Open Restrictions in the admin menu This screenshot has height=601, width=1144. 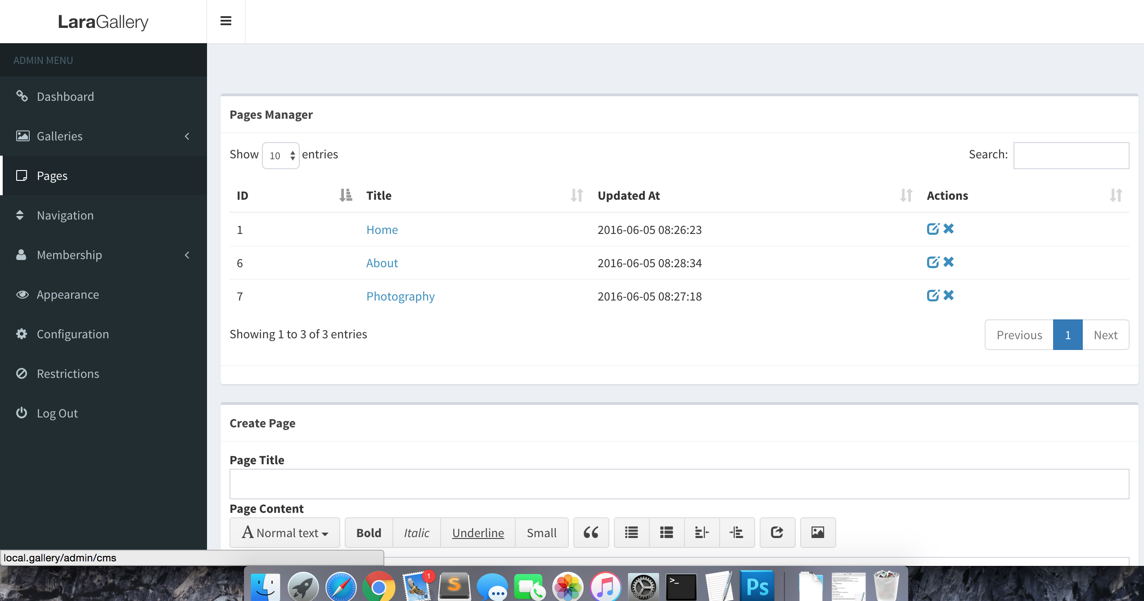[x=104, y=373]
